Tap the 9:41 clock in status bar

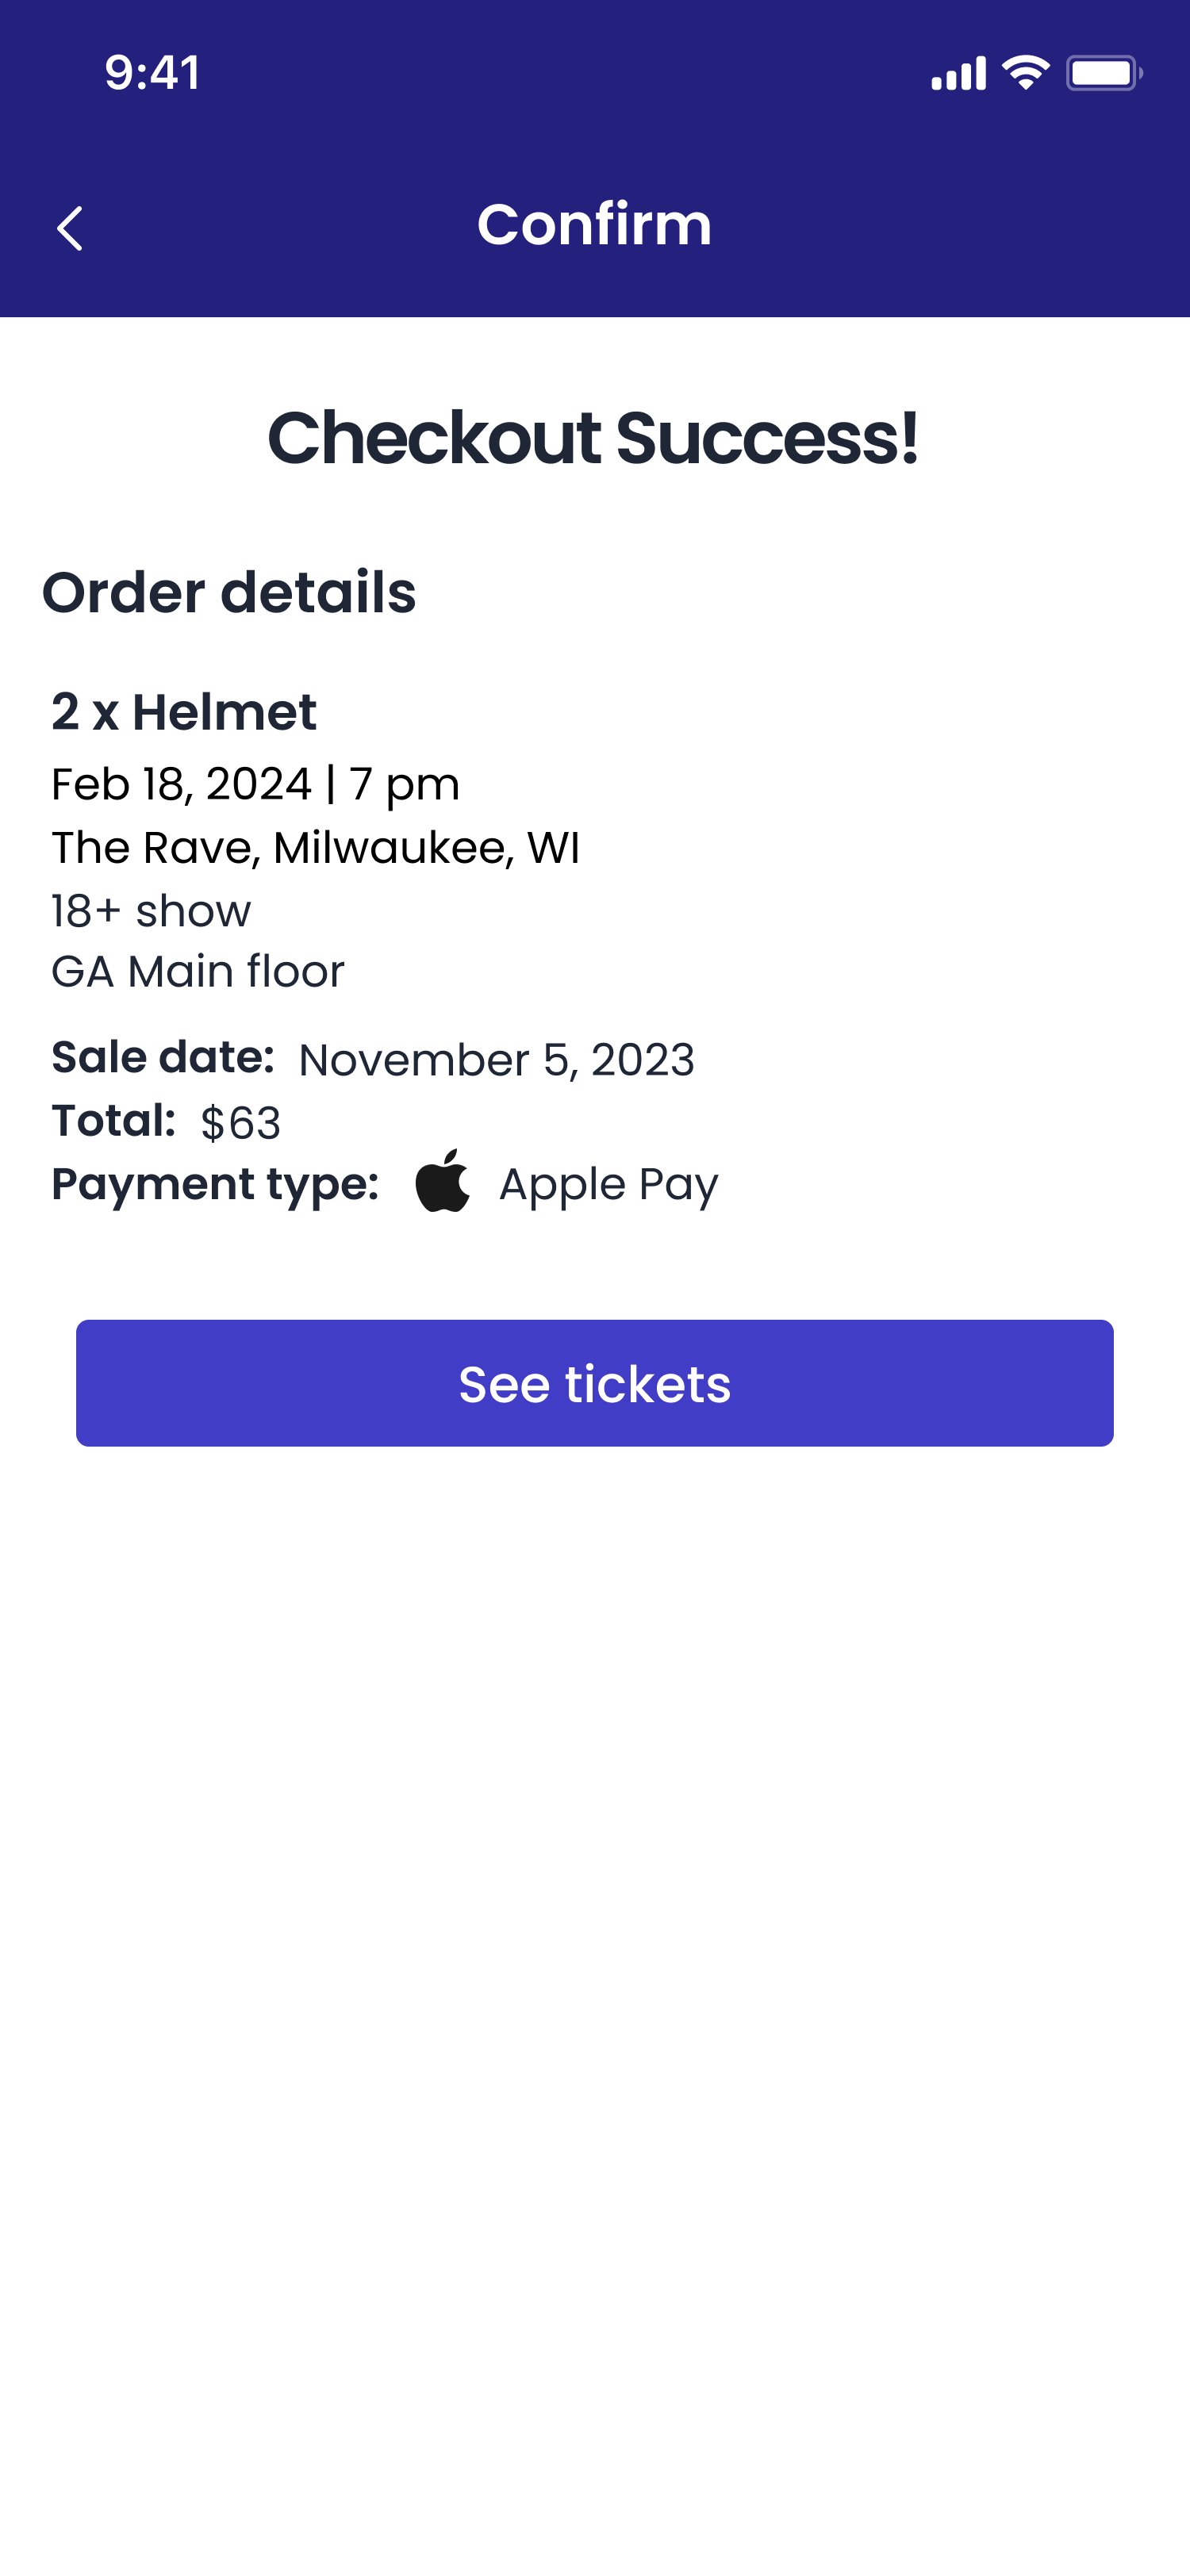tap(152, 73)
